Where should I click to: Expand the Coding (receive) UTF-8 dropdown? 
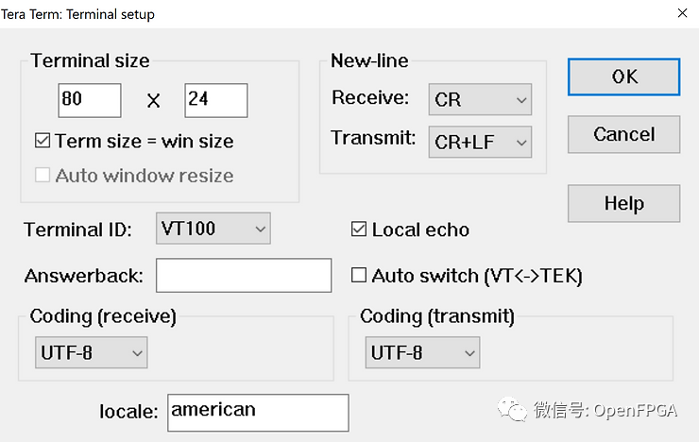[91, 353]
